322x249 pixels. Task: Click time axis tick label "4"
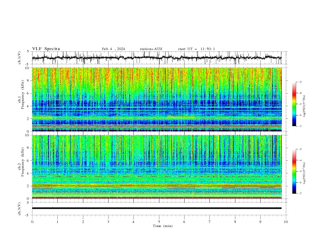[x=133, y=222]
